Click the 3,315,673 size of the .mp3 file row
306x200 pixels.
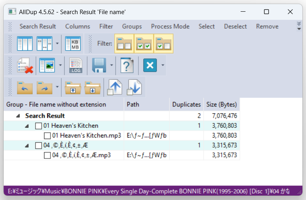coord(224,155)
